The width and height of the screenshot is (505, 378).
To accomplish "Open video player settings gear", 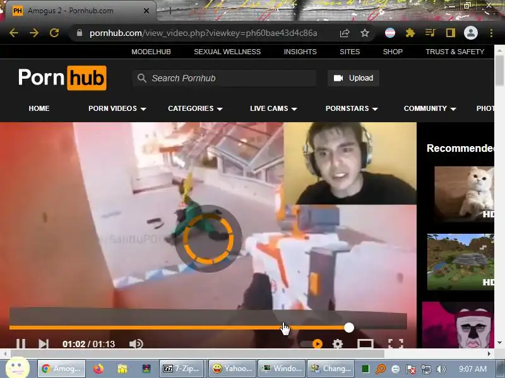I will click(338, 344).
